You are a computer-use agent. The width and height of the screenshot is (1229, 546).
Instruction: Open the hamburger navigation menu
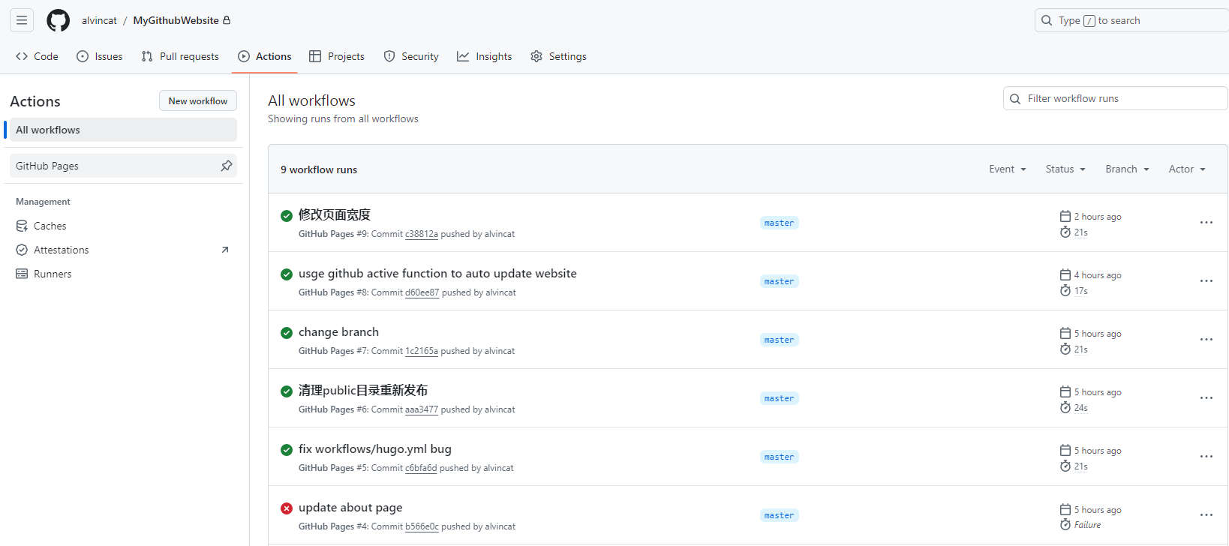(22, 20)
